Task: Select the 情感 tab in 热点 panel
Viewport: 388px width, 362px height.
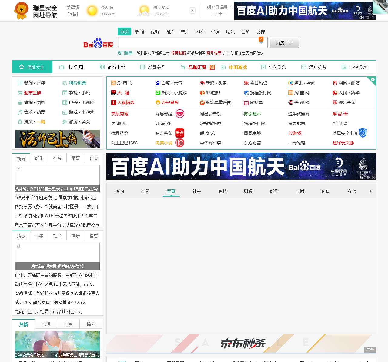Action: 94,236
